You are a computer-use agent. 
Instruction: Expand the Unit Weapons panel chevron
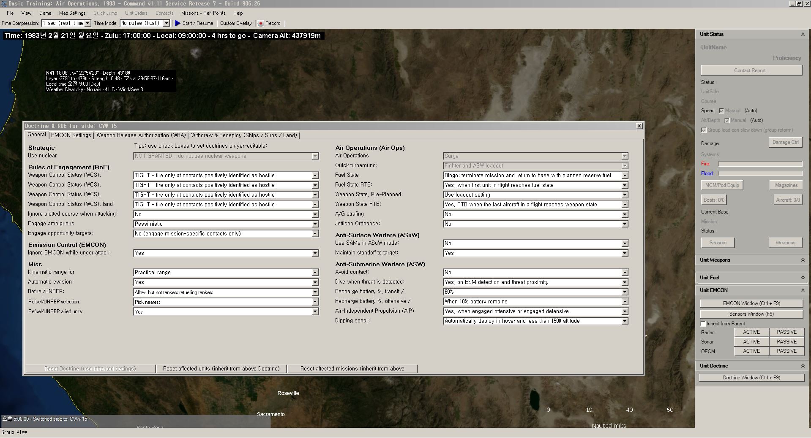803,260
